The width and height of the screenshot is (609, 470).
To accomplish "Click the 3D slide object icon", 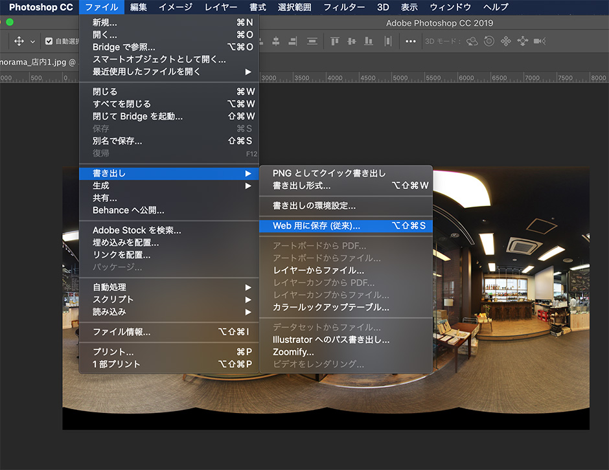I will coord(522,41).
